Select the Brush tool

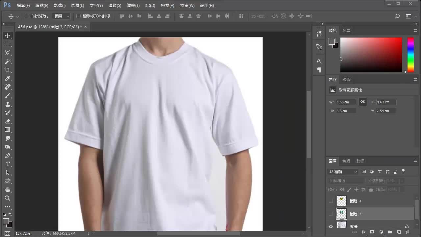tap(8, 95)
